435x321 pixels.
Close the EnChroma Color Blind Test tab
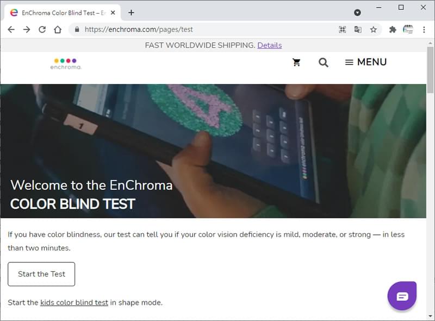[x=113, y=12]
